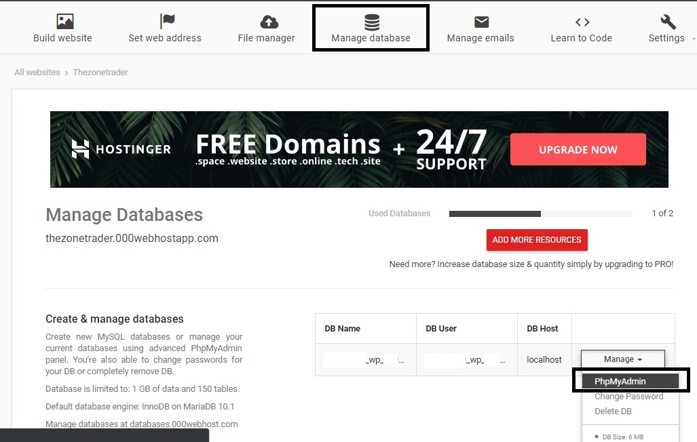Click the DB User cell containing _wp_
The image size is (697, 442).
[467, 359]
